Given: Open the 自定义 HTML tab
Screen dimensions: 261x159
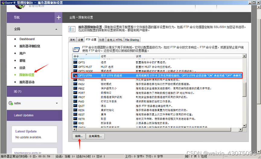Looking at the screenshot, I should tap(115, 40).
